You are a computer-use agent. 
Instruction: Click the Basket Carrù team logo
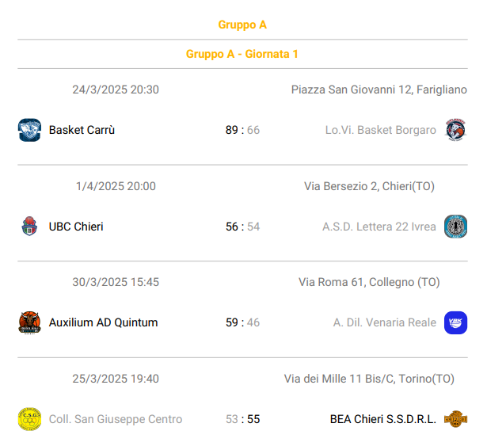click(x=29, y=130)
